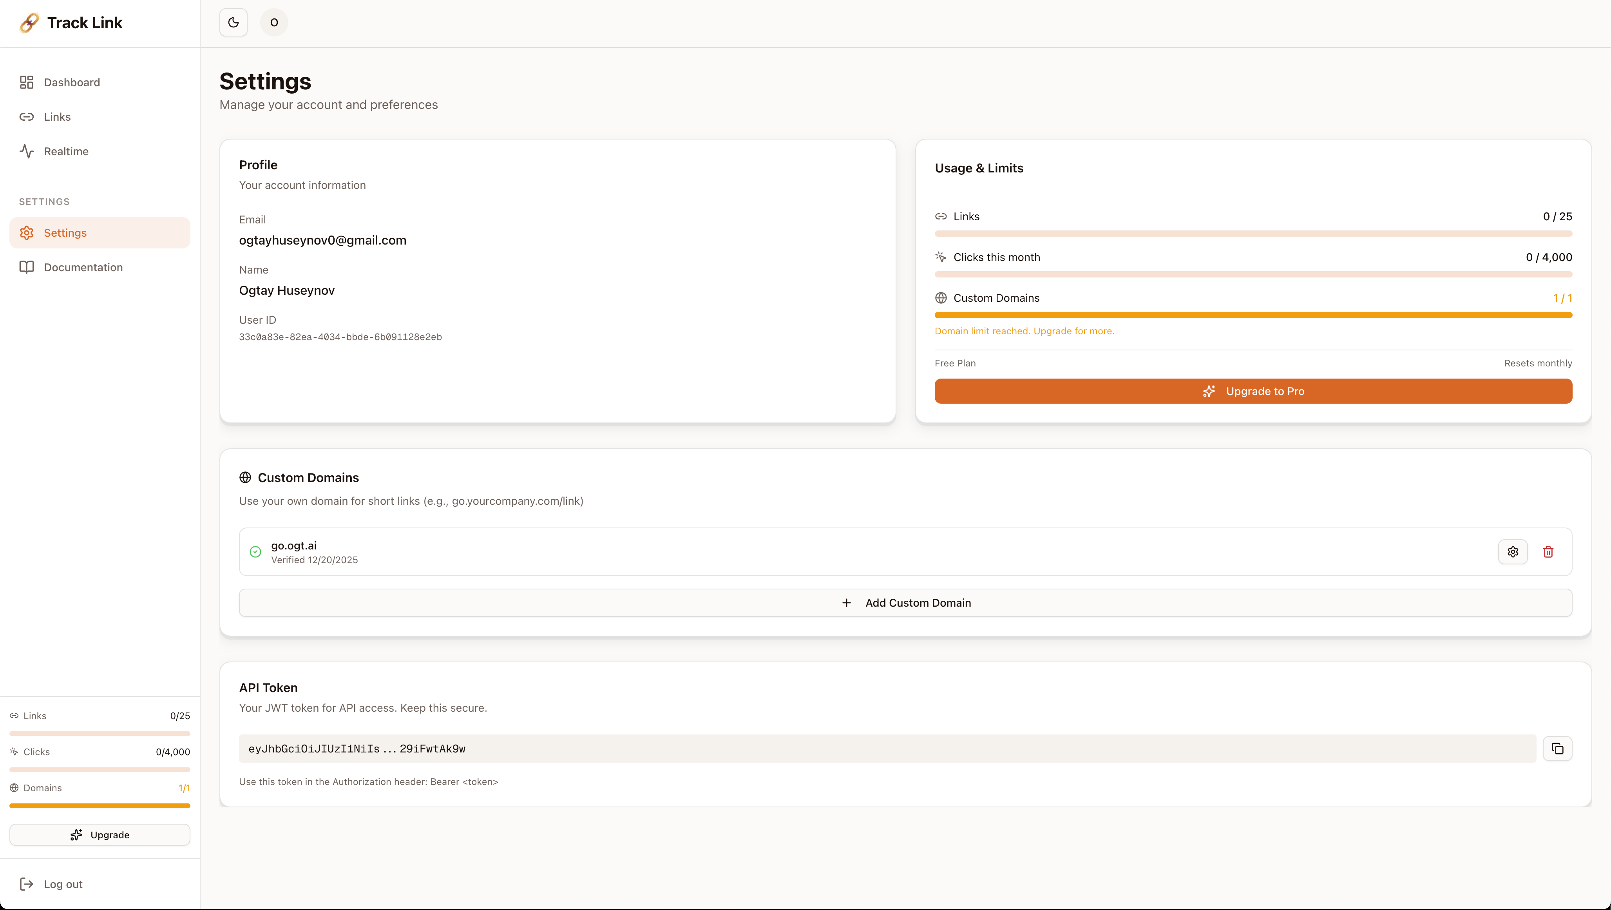
Task: Open the Dashboard panel
Action: tap(71, 82)
